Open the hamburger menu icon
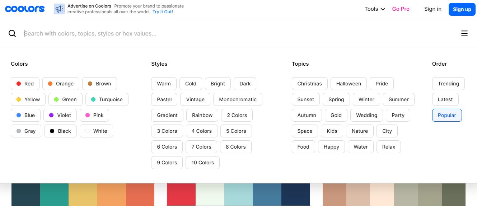 point(464,33)
